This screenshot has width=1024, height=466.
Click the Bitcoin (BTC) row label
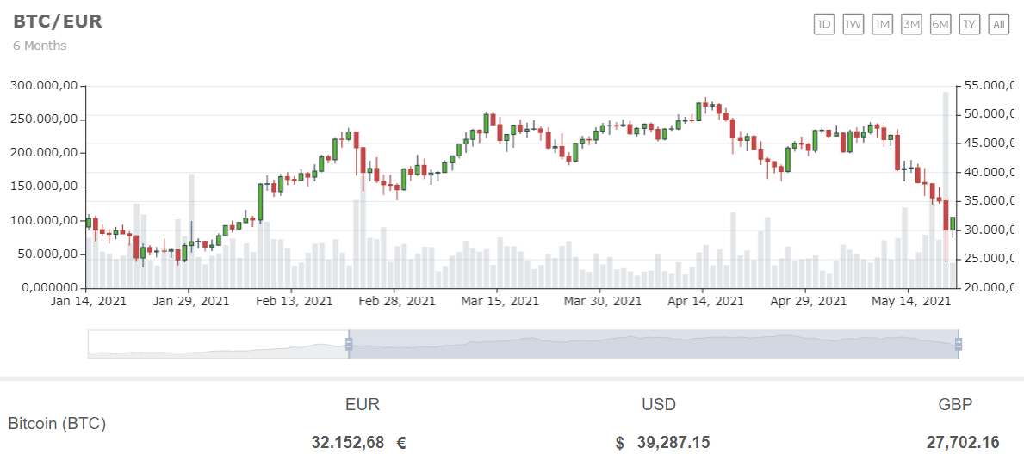click(x=57, y=424)
